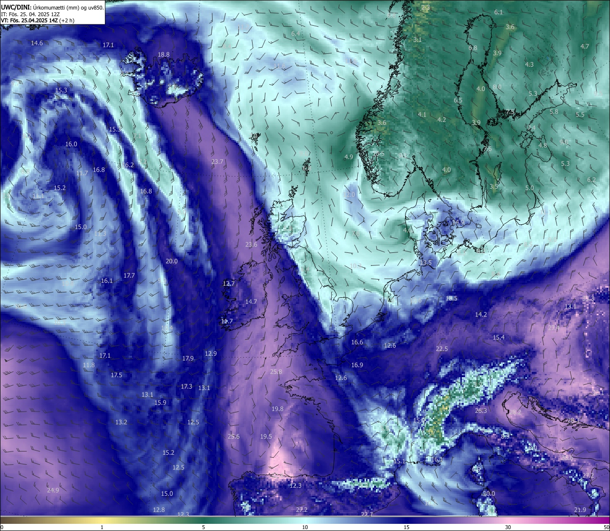610x531 pixels.
Task: Click the 6.8 map value
Action: (473, 48)
